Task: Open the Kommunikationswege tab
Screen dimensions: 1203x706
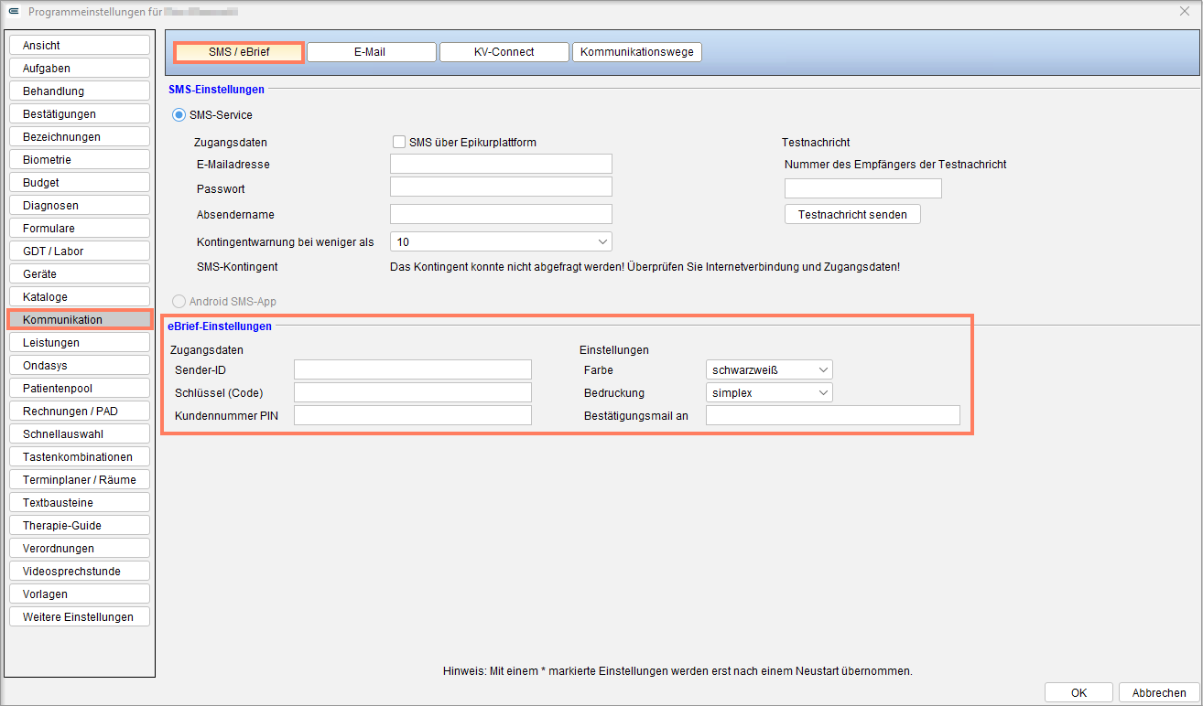Action: coord(637,52)
